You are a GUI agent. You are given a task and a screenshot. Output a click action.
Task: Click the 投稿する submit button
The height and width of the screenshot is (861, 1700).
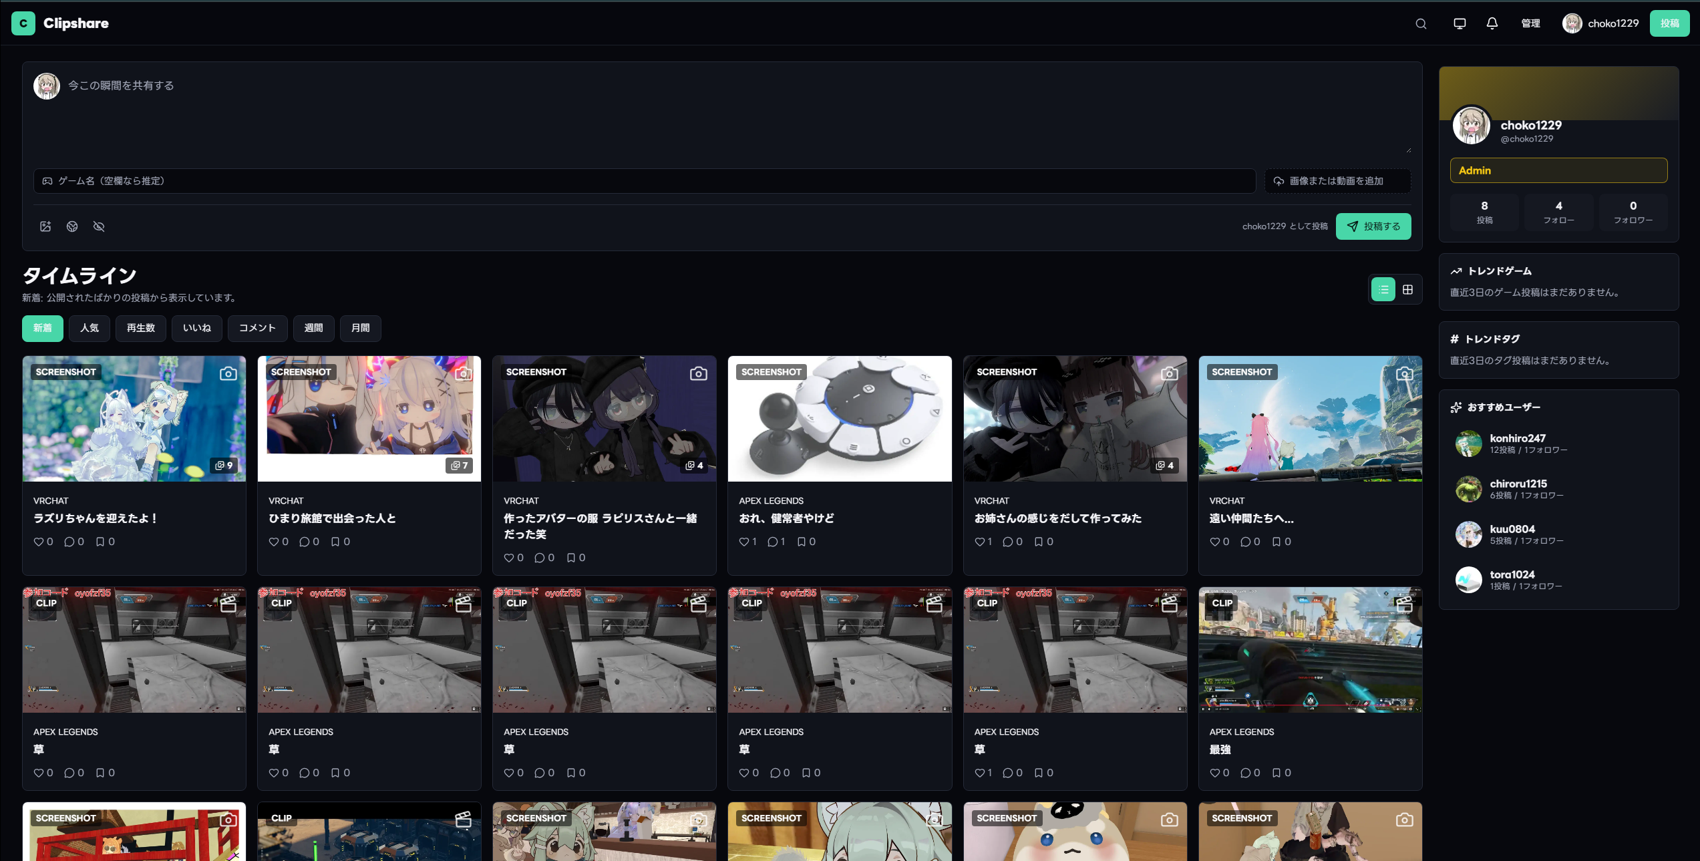point(1373,226)
